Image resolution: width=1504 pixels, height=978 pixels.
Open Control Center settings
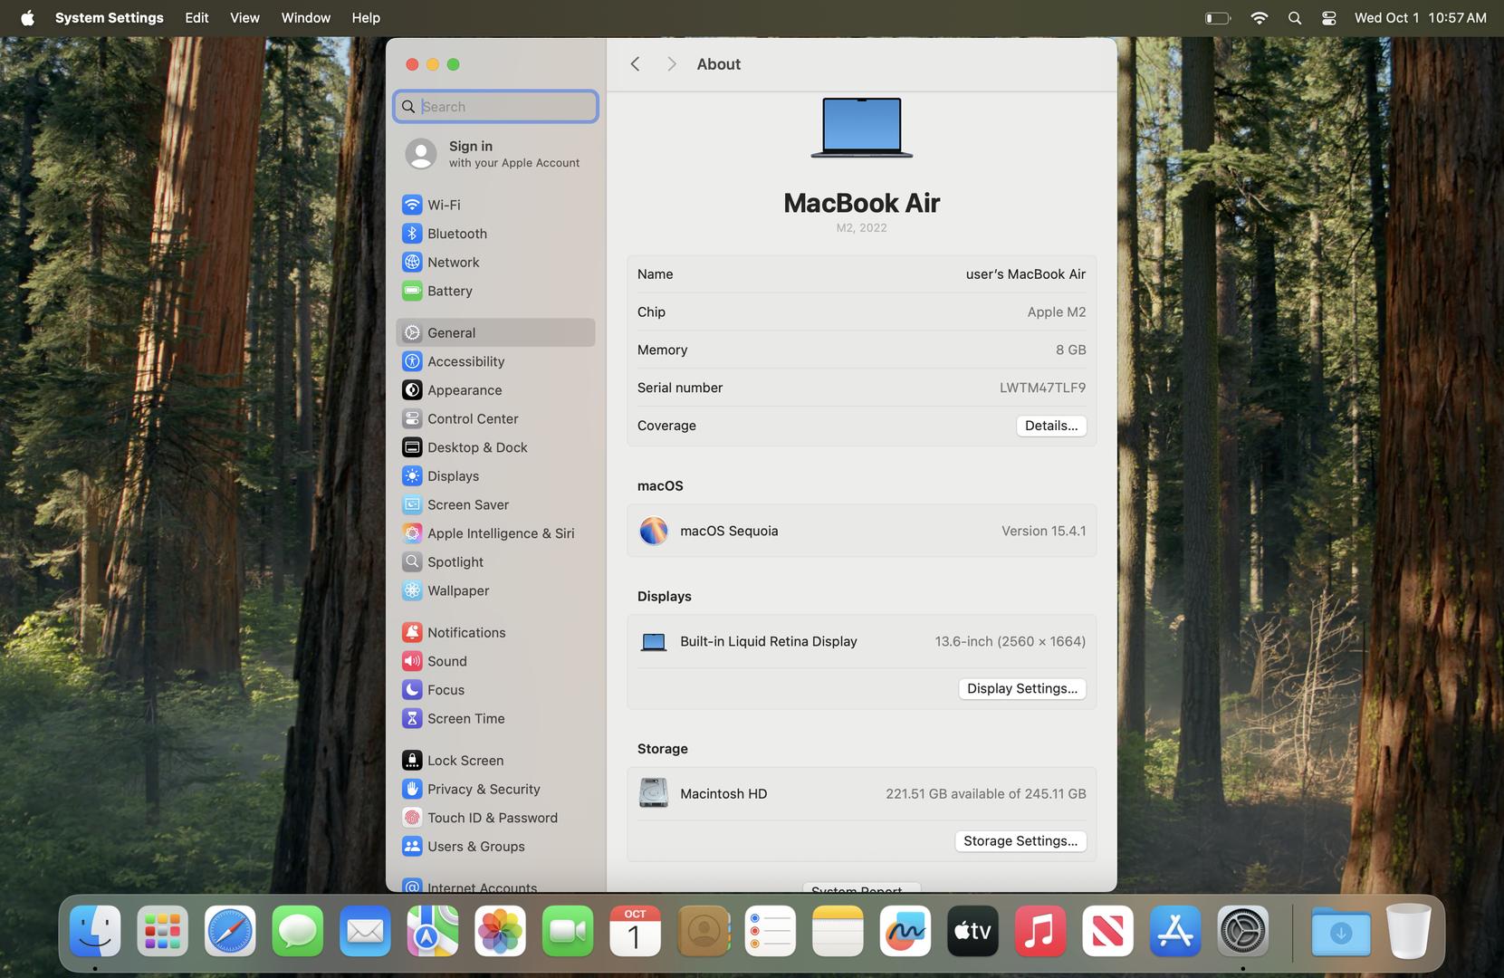(x=472, y=418)
